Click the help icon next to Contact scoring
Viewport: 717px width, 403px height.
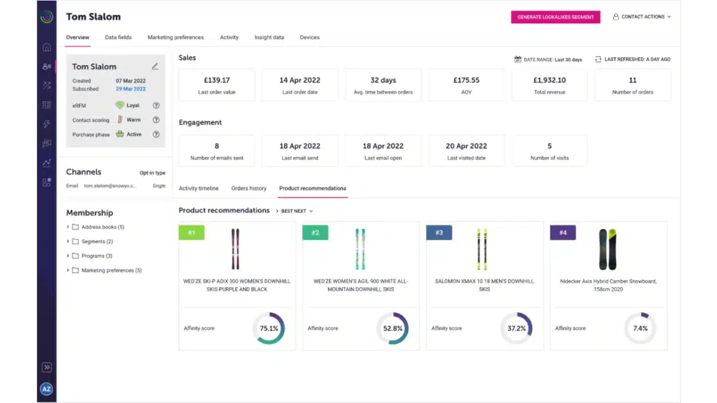pos(156,119)
